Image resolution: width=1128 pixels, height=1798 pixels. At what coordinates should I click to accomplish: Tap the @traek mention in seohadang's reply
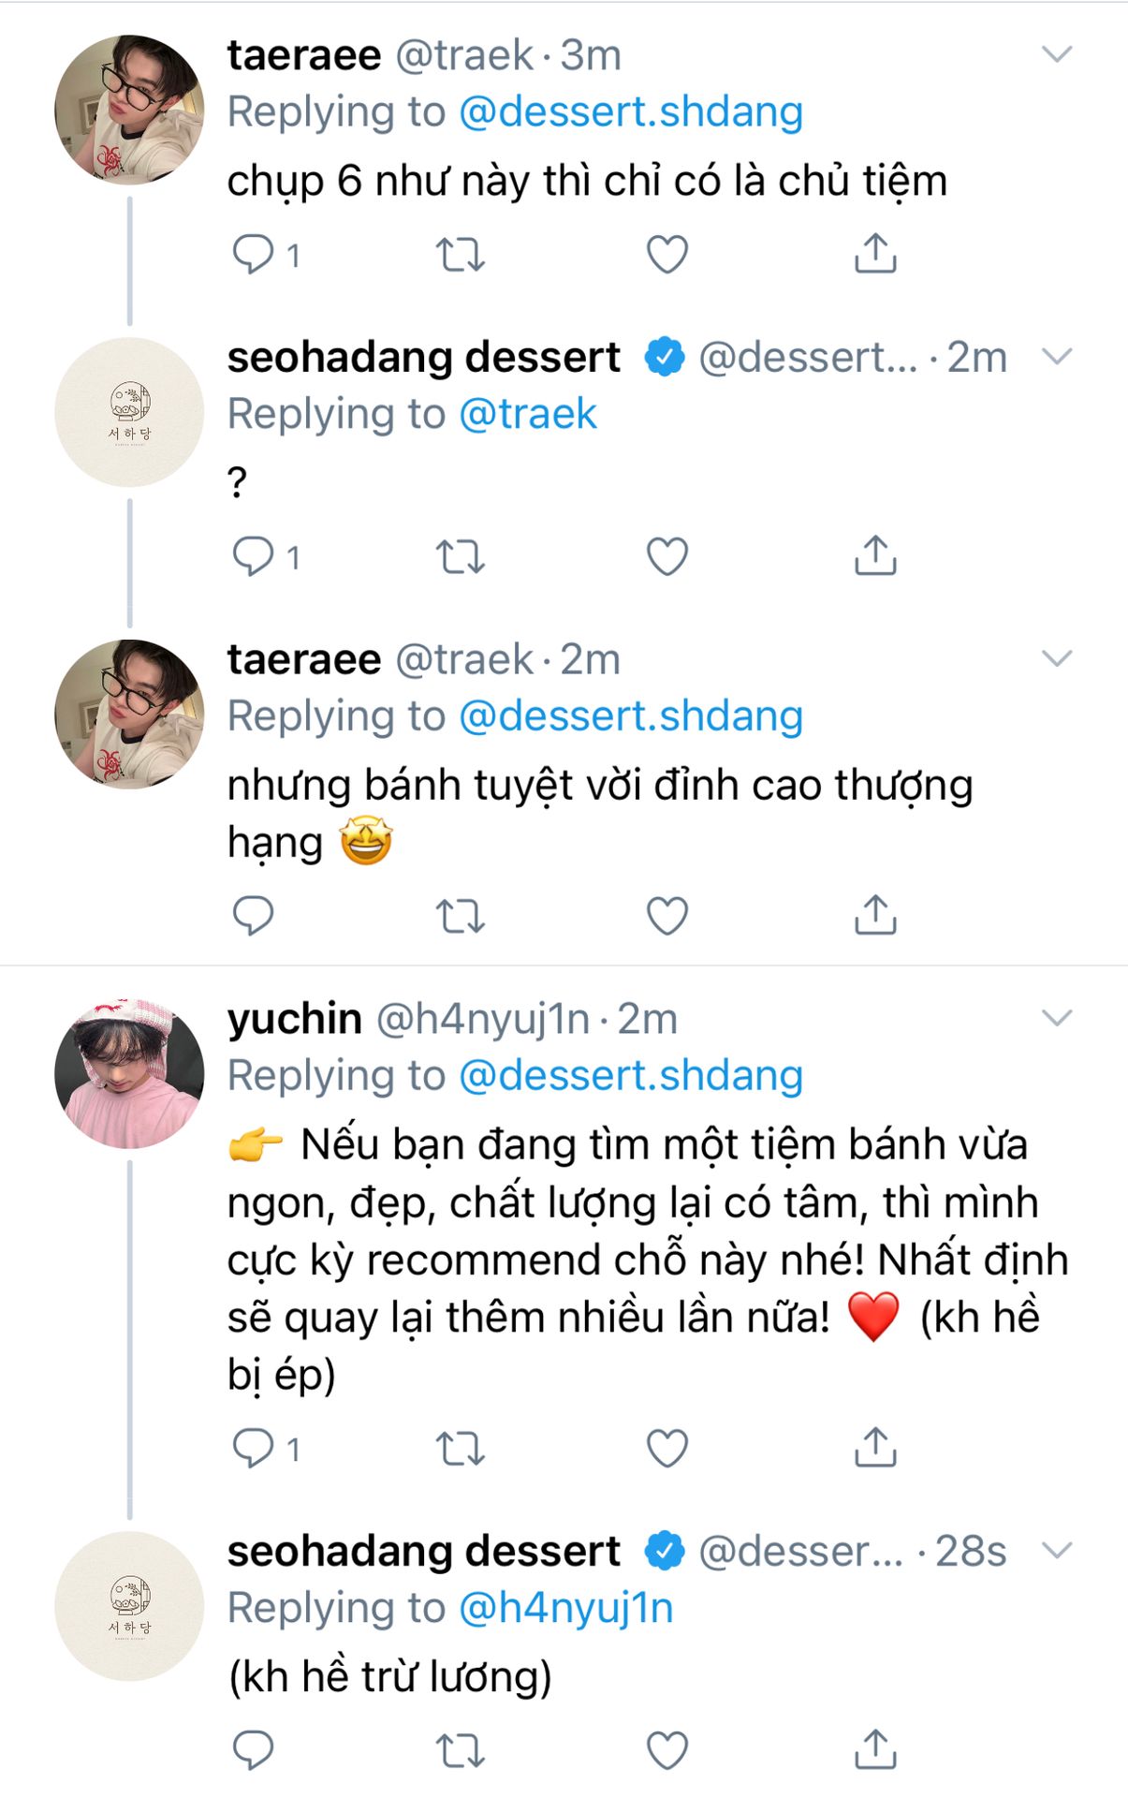528,414
